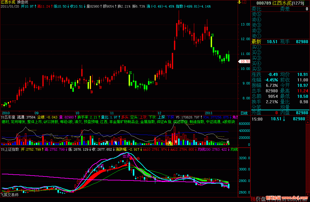This screenshot has height=202, width=310.
Task: Click the 卖⑤ ask level row
Action: [280, 15]
